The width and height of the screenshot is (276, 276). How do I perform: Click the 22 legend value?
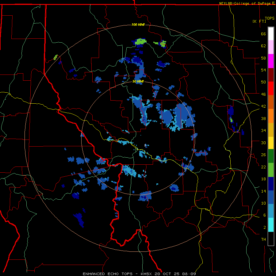(x=263, y=167)
